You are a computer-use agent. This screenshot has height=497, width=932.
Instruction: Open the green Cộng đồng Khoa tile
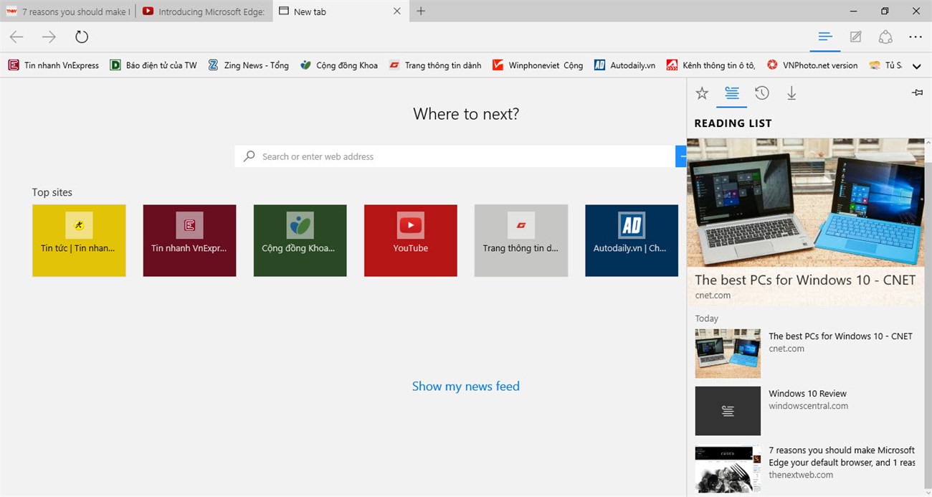(300, 240)
